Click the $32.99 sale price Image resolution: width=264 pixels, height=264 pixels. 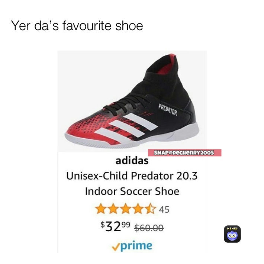115,226
